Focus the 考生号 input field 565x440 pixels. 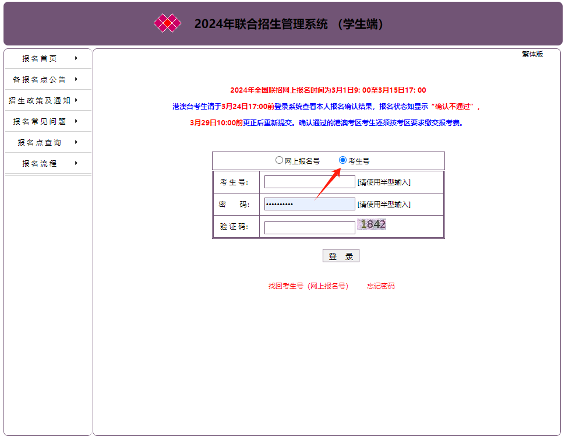[x=309, y=182]
